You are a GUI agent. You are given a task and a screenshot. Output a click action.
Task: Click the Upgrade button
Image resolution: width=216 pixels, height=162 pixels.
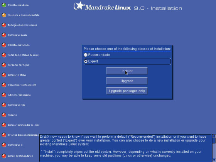click(127, 81)
